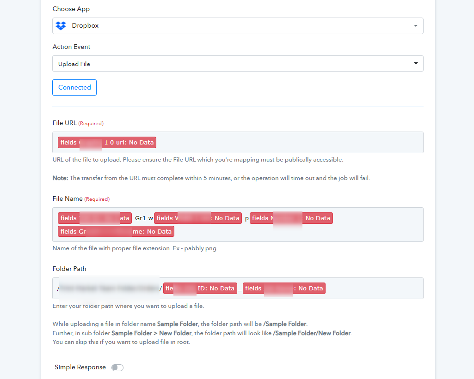Click inside the File Name field
This screenshot has width=474, height=379.
tap(238, 224)
